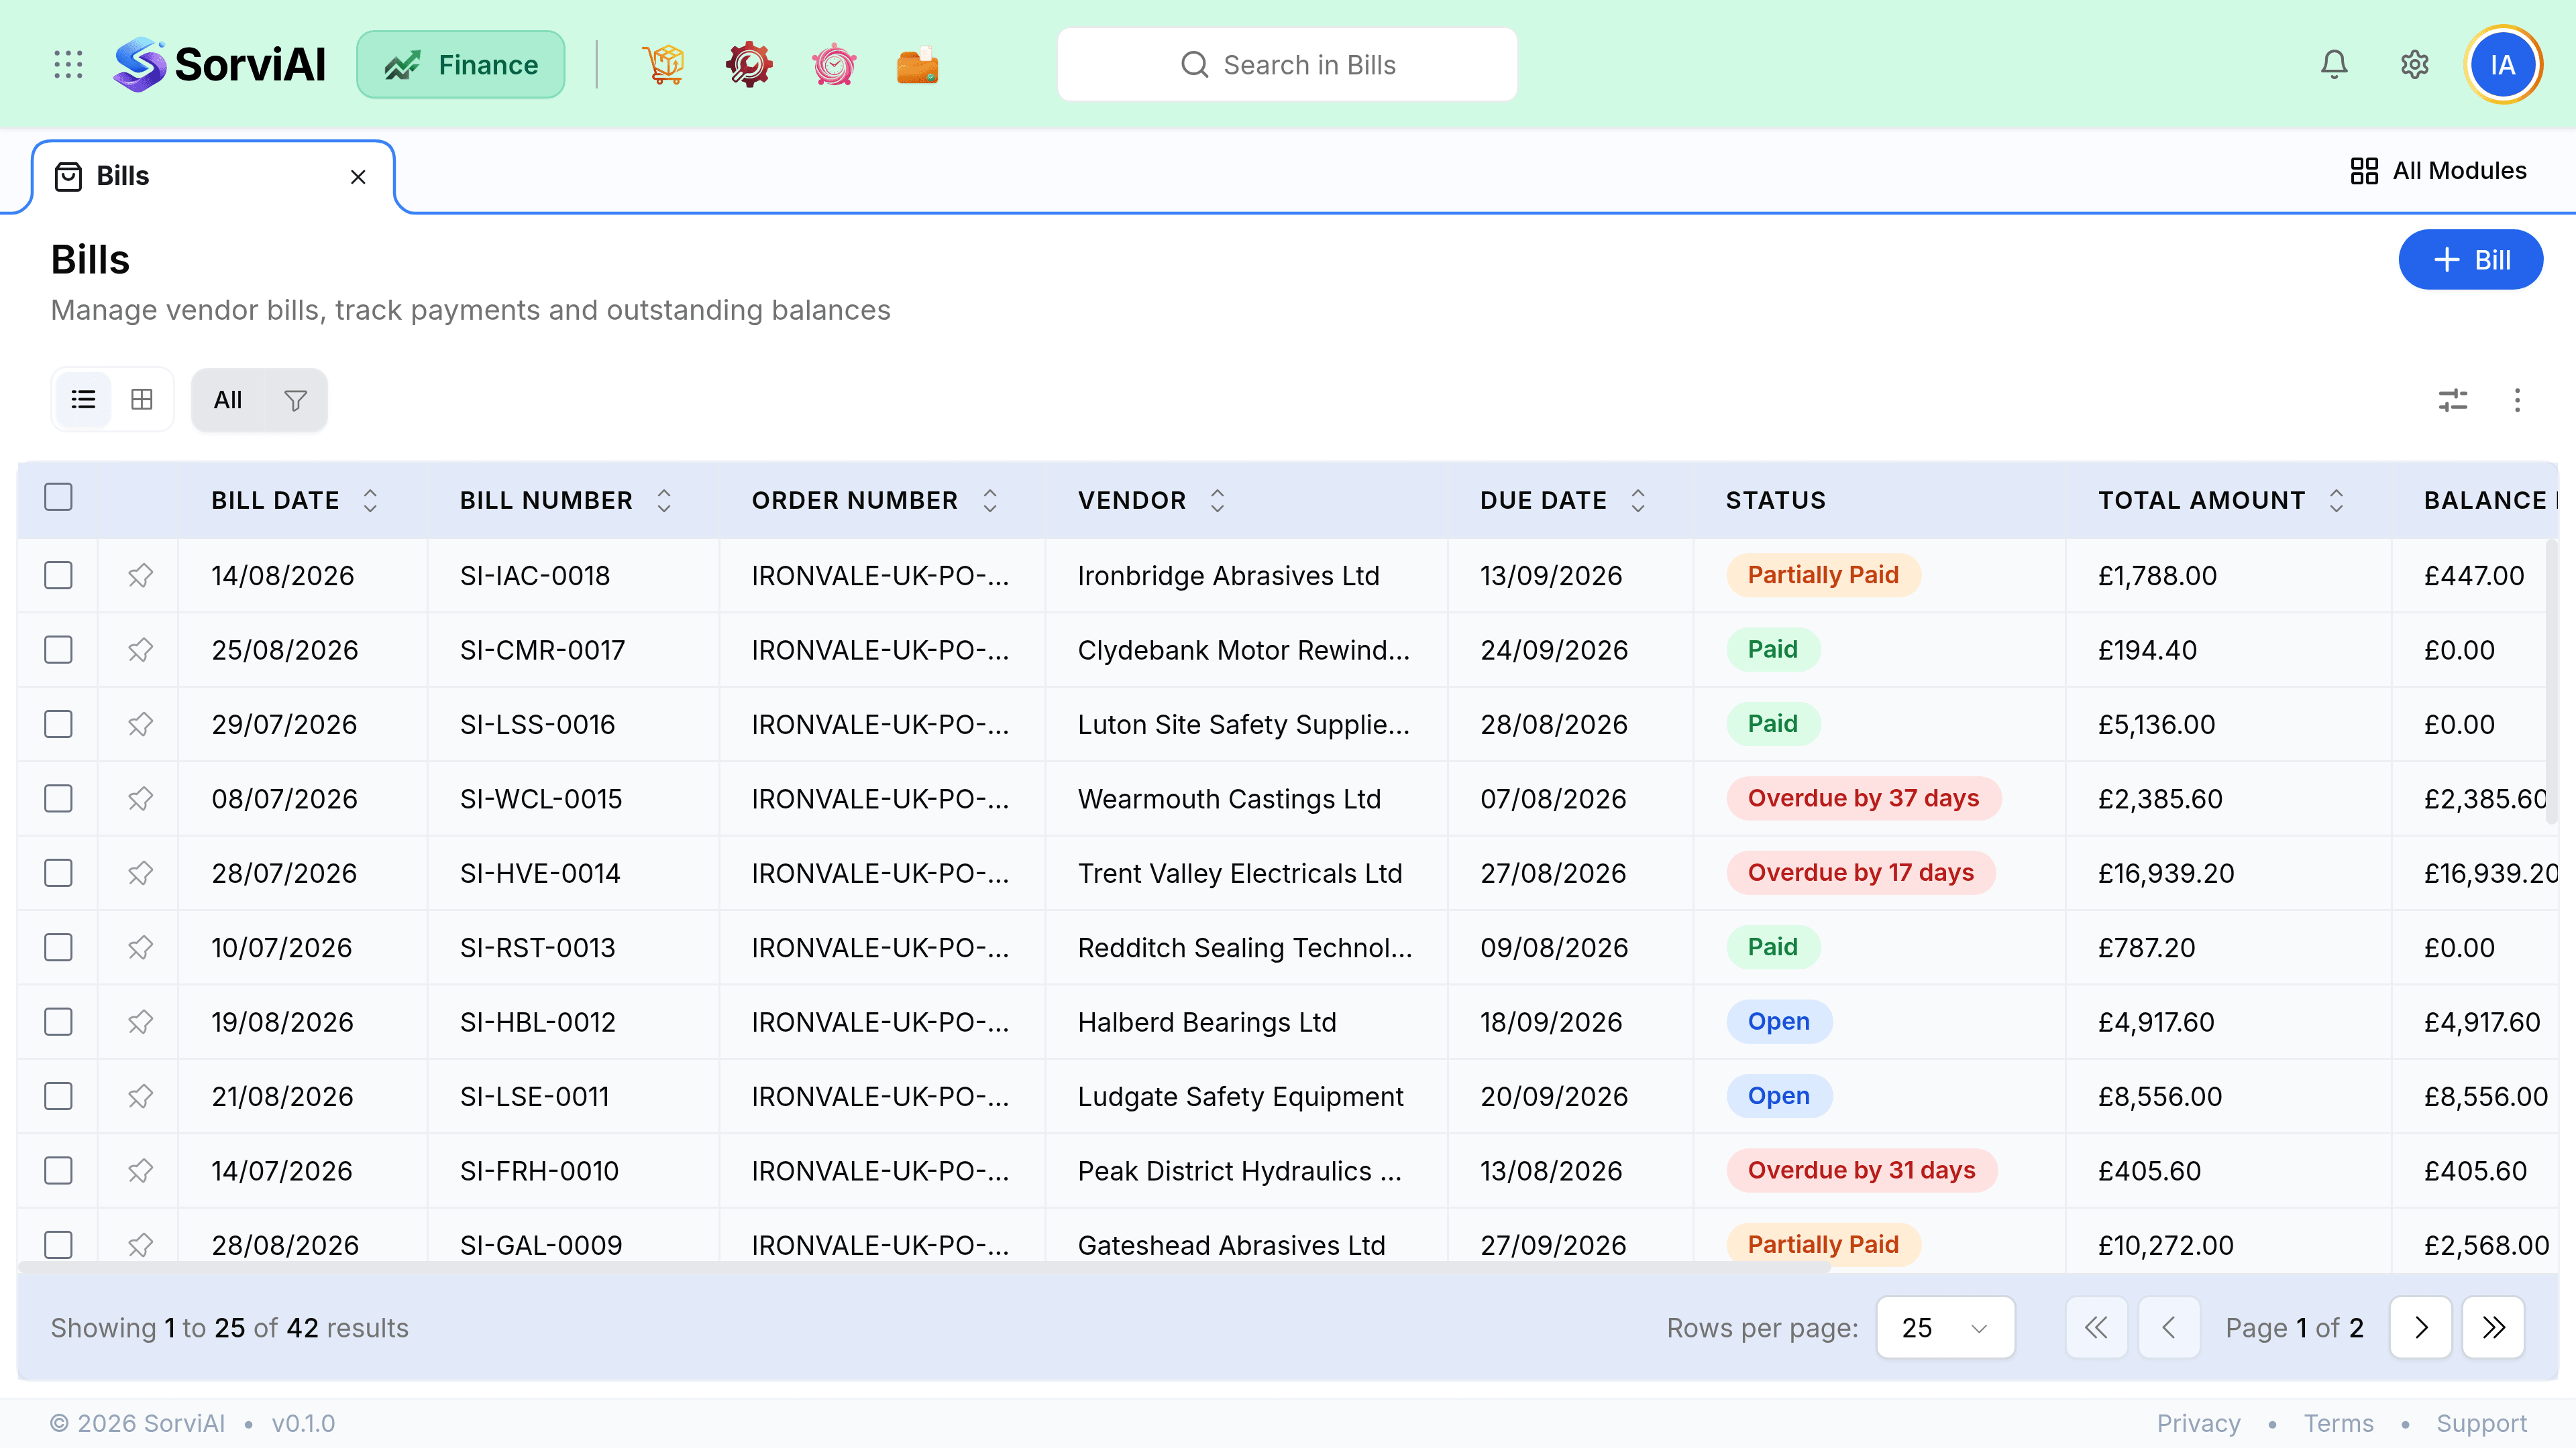Pin the SI-WCL-0015 bill row

click(140, 798)
